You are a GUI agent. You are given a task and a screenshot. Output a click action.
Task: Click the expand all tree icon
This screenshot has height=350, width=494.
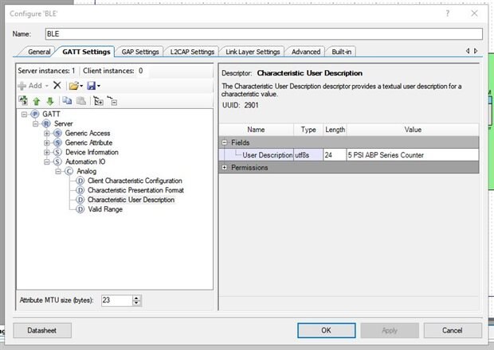[98, 101]
